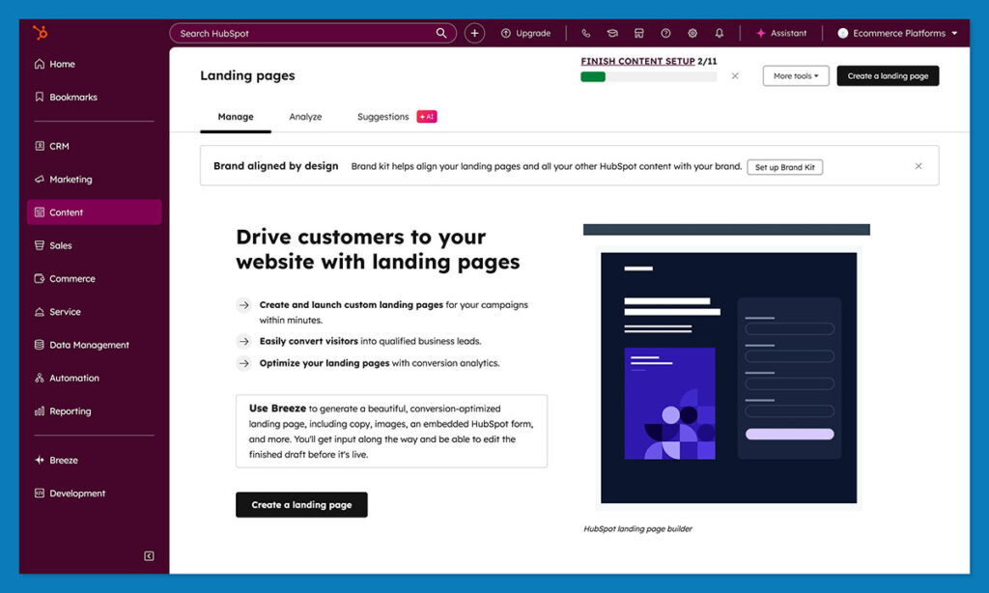Viewport: 989px width, 593px height.
Task: Open the calling icon in the top bar
Action: tap(584, 33)
